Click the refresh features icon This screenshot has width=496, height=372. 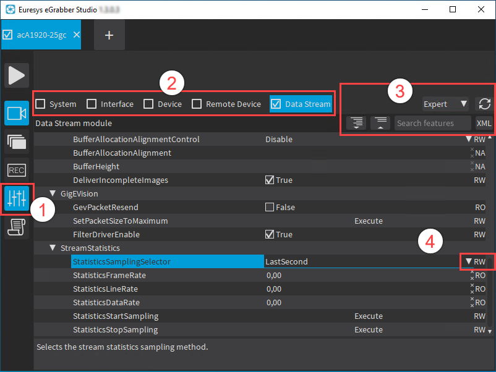484,104
